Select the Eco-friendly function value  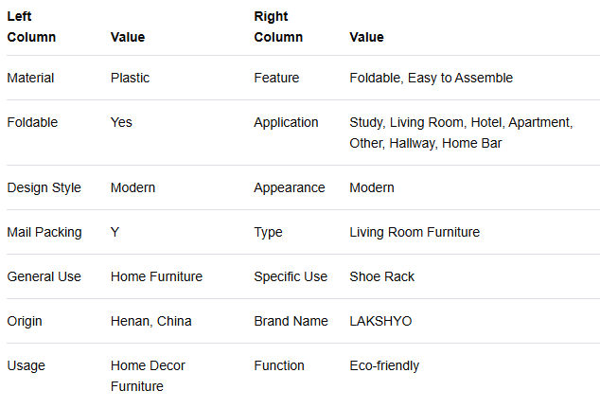pyautogui.click(x=384, y=365)
